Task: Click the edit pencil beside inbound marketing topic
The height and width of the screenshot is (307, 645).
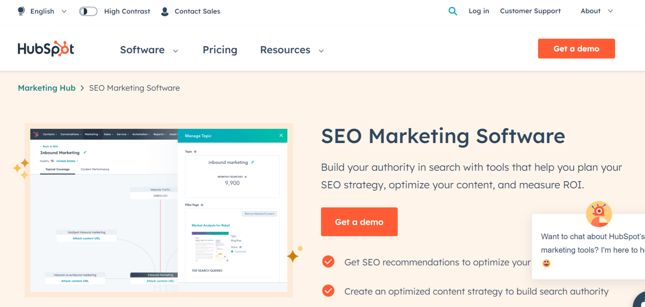Action: (253, 162)
